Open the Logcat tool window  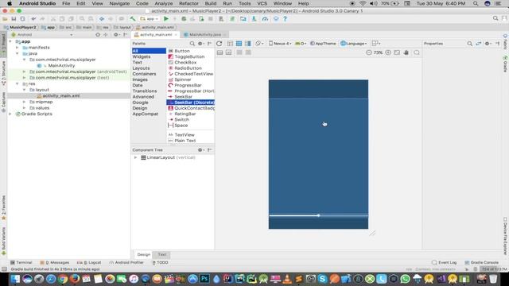[x=89, y=262]
